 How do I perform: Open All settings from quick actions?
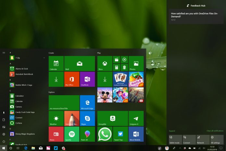tap(217, 140)
